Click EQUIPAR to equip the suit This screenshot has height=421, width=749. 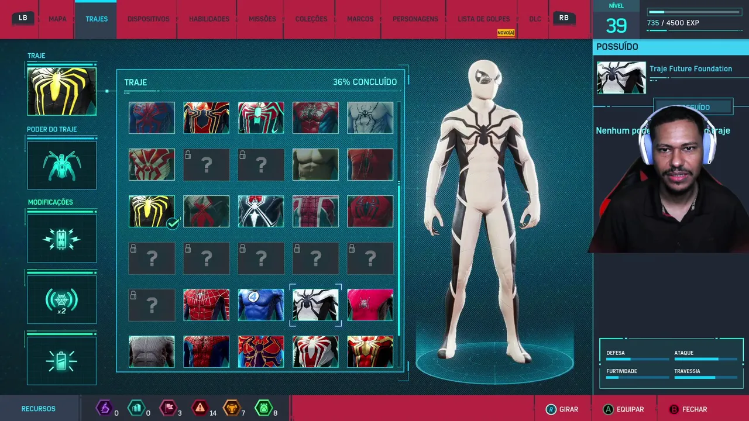[623, 409]
